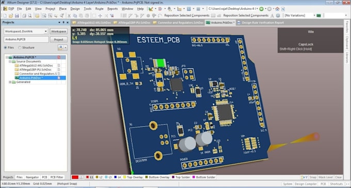351x188 pixels.
Task: Click the Print Preview magnifier icon
Action: pos(29,15)
